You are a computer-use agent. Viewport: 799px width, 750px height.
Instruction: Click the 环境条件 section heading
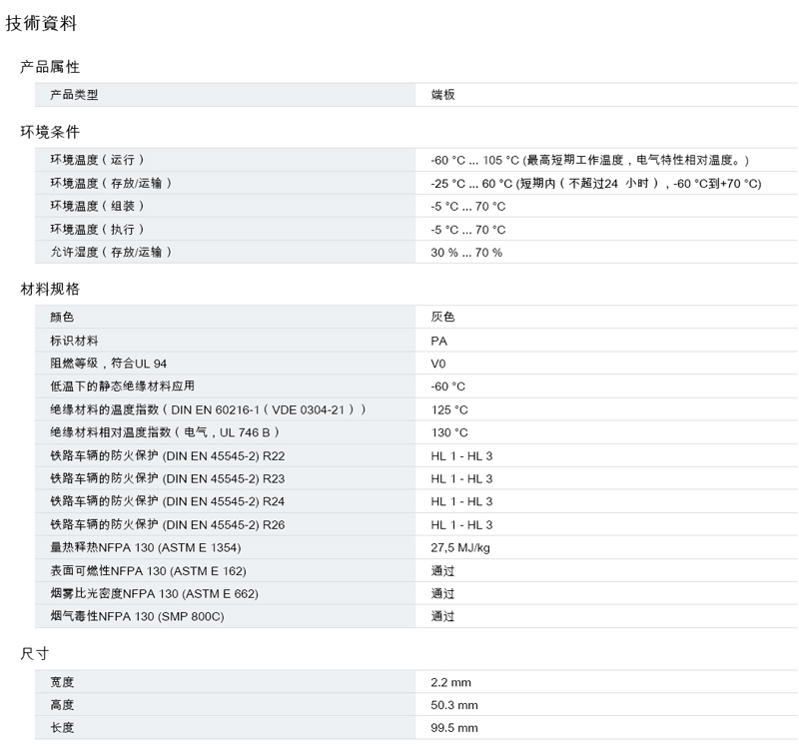(x=50, y=132)
